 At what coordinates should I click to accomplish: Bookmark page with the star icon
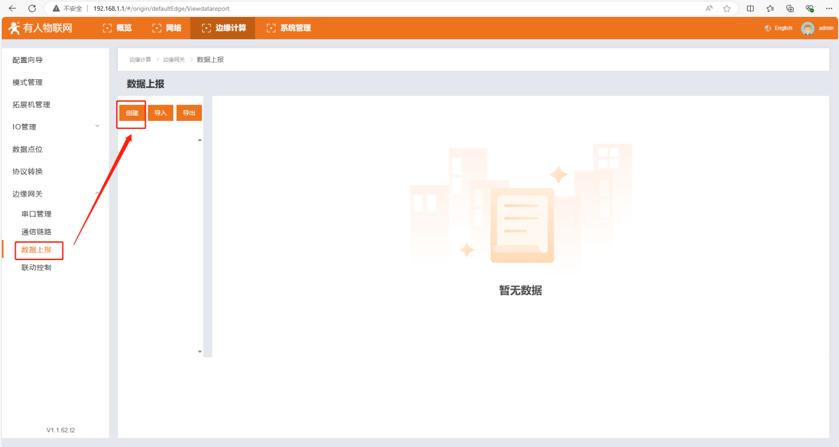727,8
